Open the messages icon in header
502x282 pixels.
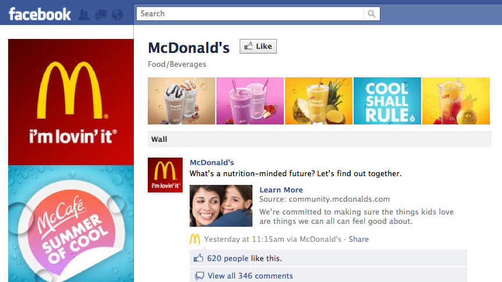point(101,15)
